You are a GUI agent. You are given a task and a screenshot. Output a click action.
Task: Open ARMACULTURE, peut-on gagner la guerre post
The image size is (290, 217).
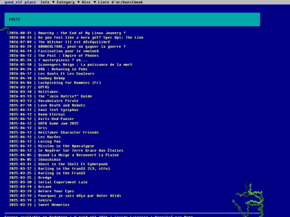coord(82,47)
